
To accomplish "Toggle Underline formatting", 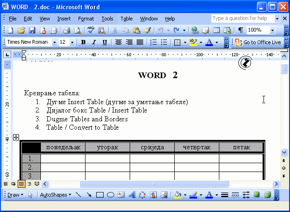I will click(x=105, y=42).
